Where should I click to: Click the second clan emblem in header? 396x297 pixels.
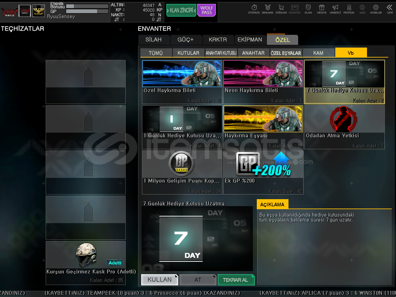25,11
